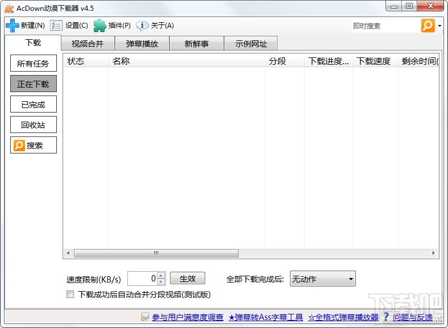Click the horizontal scrollbar left arrow
The width and height of the screenshot is (448, 328).
click(68, 253)
